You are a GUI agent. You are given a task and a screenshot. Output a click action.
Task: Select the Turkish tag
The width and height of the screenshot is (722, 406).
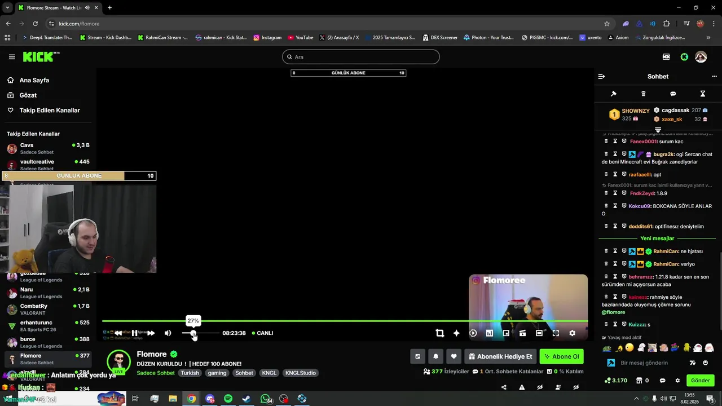click(x=190, y=373)
